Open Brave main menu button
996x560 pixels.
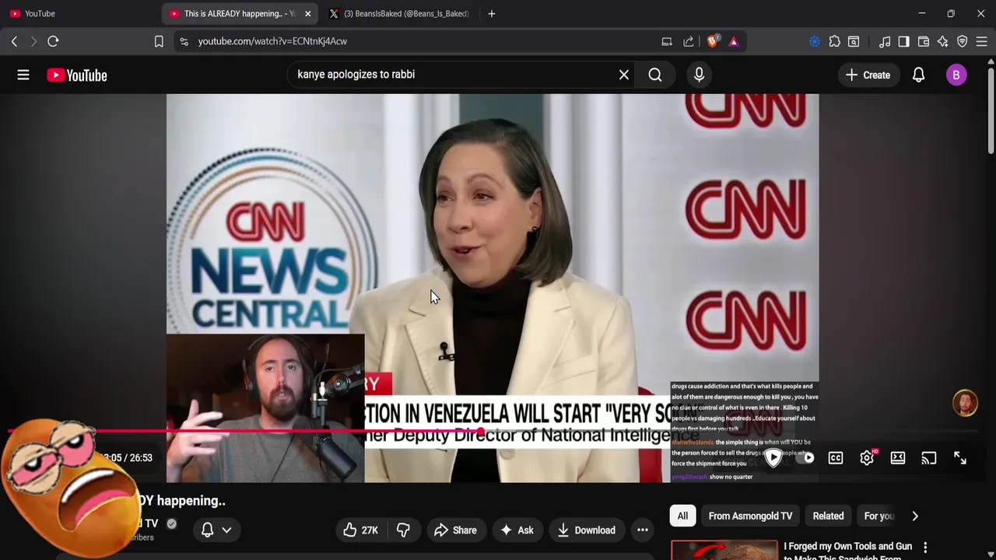pos(981,41)
